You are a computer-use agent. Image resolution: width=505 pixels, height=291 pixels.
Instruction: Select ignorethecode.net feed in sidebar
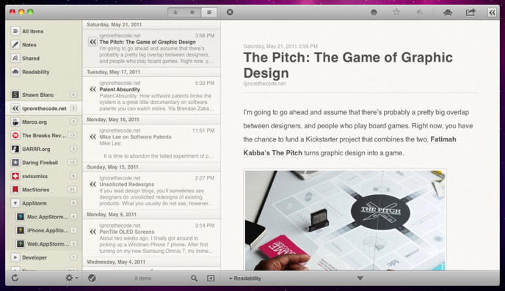coord(43,108)
